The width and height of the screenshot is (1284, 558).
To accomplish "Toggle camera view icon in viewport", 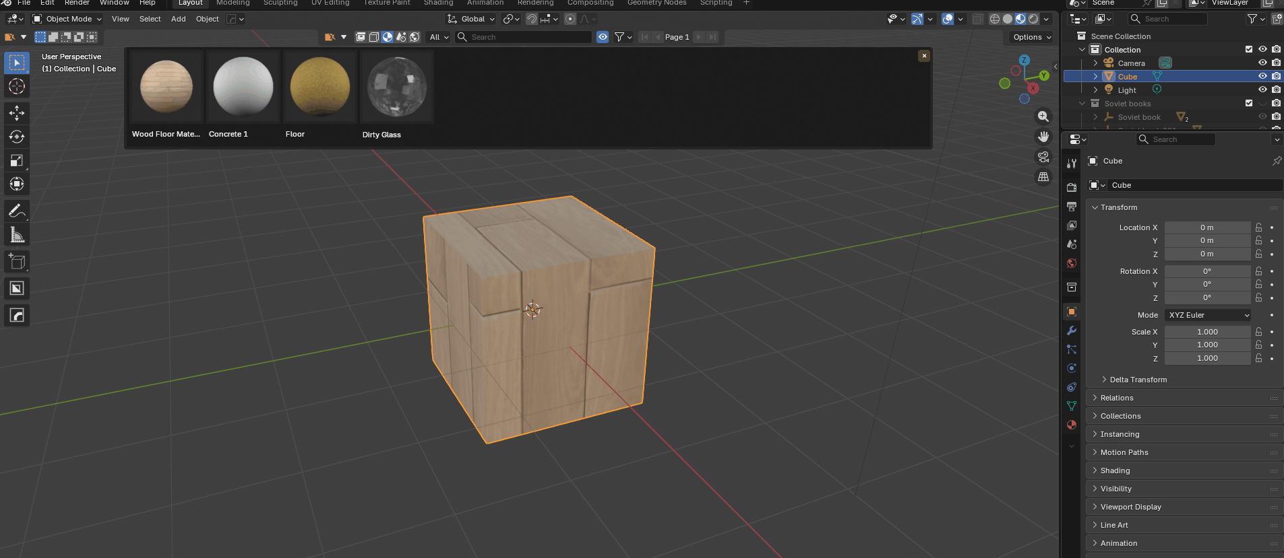I will point(1043,157).
